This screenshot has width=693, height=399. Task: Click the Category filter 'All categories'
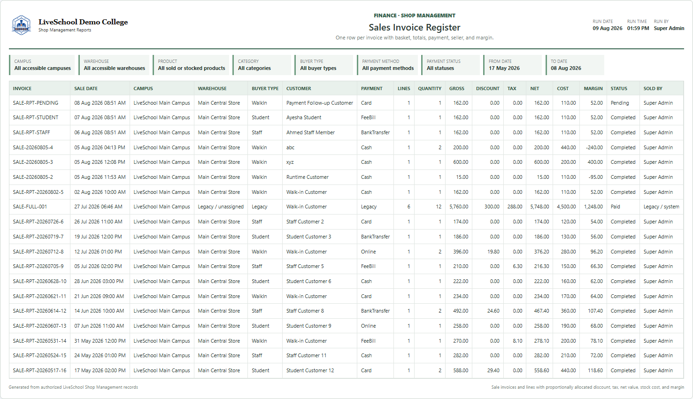pos(254,68)
